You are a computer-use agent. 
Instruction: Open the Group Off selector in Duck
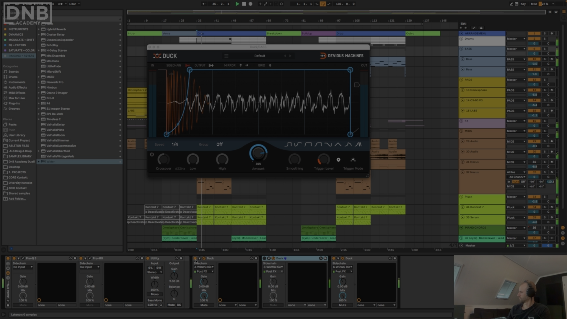click(219, 144)
